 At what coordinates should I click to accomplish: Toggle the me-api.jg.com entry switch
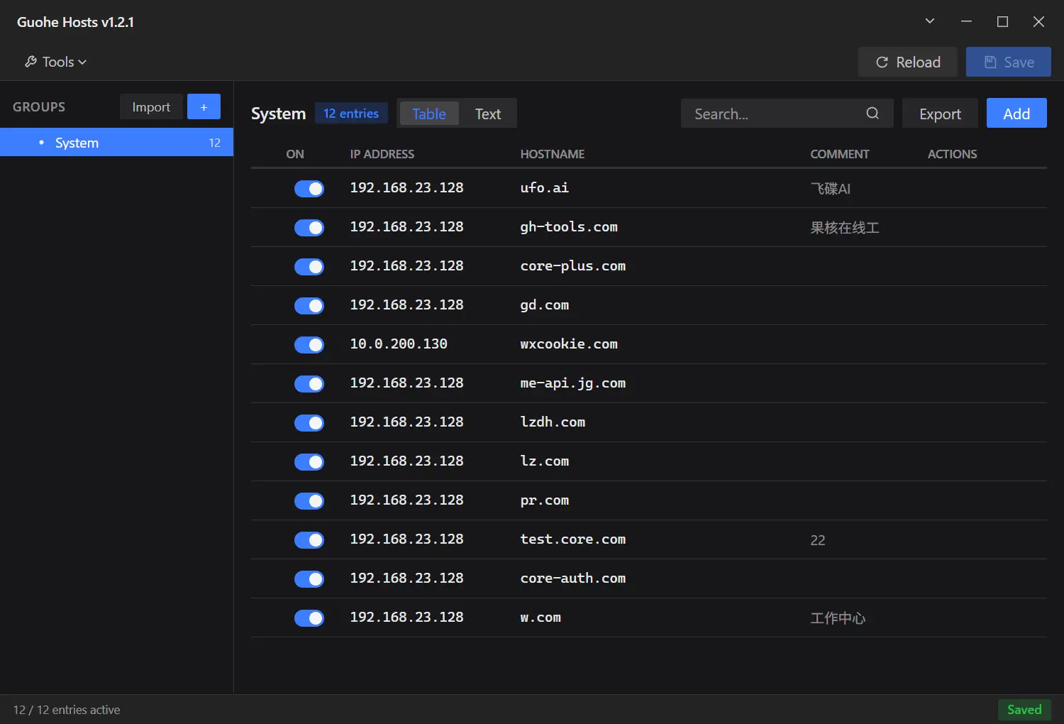309,384
